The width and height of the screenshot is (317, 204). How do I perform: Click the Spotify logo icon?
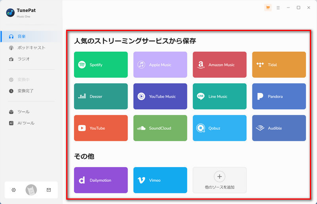point(82,65)
